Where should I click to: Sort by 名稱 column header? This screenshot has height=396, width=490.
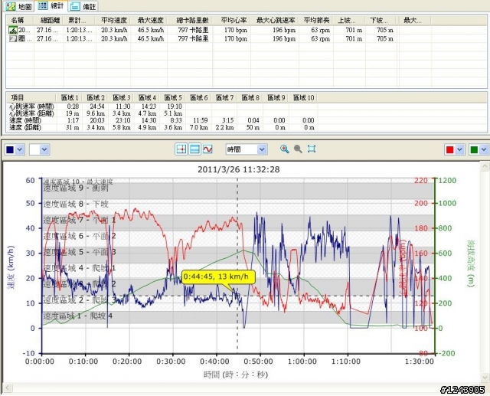(x=21, y=21)
